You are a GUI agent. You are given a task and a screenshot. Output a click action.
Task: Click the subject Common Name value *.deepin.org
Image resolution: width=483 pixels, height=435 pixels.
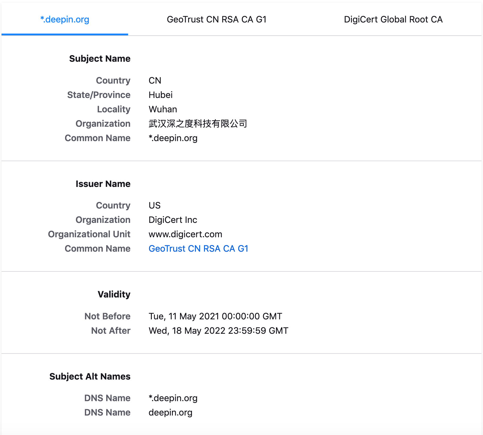173,138
